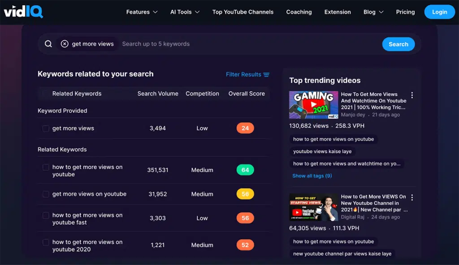
Task: Open the kebab menu on the Gaming 2021 video
Action: (x=412, y=95)
